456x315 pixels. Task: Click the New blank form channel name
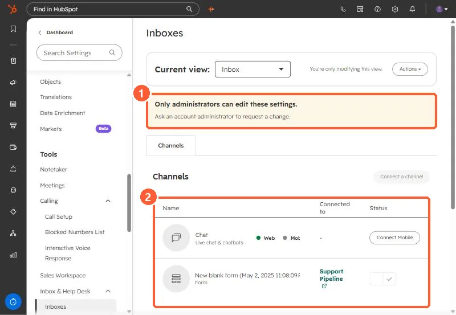[x=247, y=276]
